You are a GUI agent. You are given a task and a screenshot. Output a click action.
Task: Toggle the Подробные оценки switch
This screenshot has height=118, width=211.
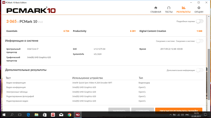tap(200, 21)
